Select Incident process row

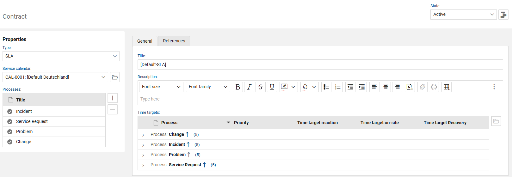pyautogui.click(x=54, y=111)
